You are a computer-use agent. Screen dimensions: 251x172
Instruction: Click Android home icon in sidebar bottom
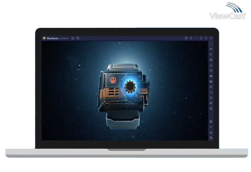(211, 133)
